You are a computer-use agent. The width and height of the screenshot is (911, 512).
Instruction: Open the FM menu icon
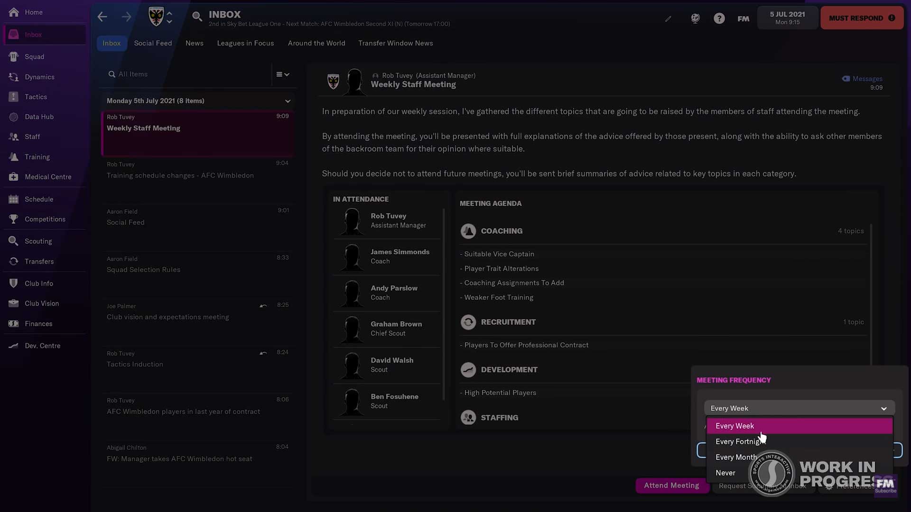point(743,18)
